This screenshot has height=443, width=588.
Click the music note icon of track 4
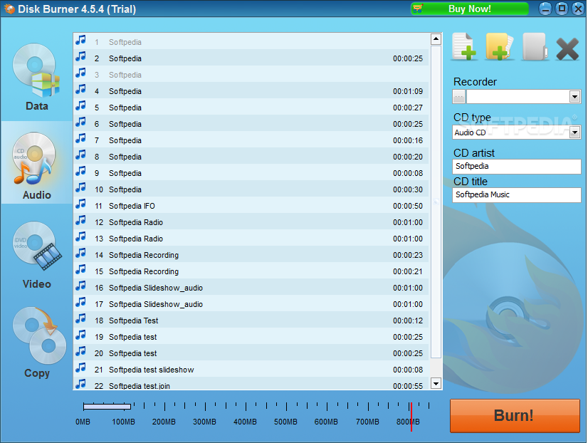[80, 89]
